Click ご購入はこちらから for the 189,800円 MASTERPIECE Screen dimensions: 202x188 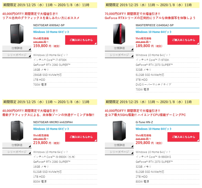(x=183, y=40)
